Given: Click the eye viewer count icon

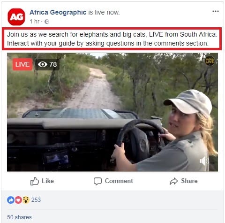Looking at the screenshot, I should point(43,64).
